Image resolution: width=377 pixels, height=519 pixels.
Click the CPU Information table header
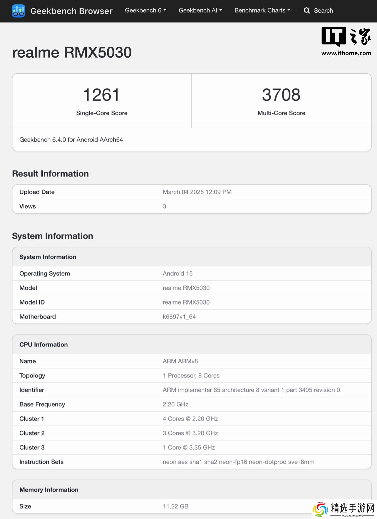tap(43, 345)
